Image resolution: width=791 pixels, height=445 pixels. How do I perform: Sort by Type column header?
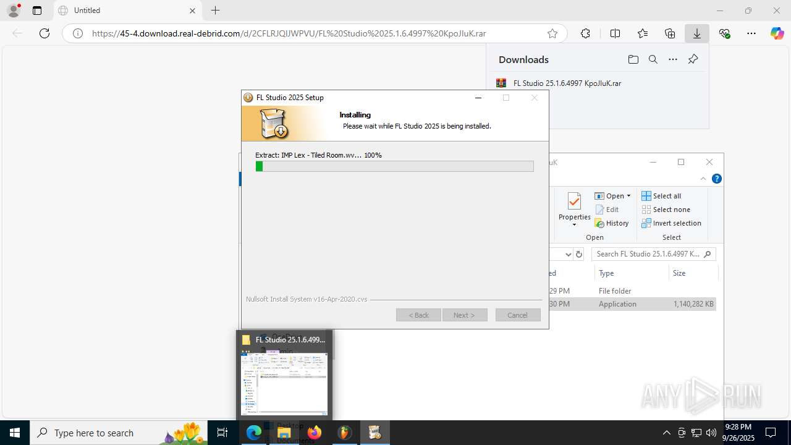[x=632, y=273]
